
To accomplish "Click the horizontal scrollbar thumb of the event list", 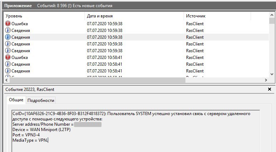I will [96, 80].
